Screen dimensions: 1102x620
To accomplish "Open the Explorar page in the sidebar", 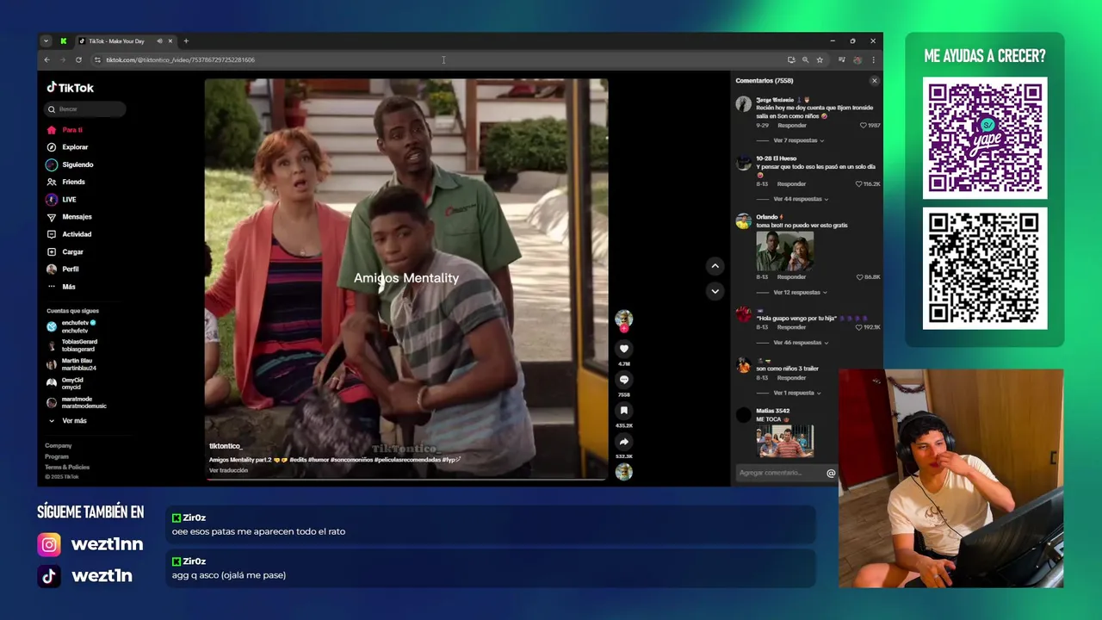I will click(x=67, y=147).
